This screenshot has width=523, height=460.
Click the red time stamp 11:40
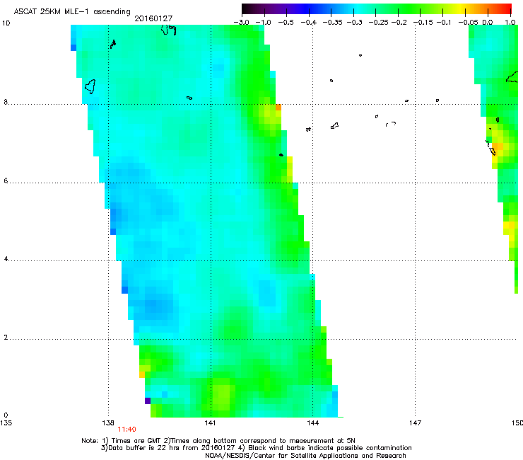[127, 430]
